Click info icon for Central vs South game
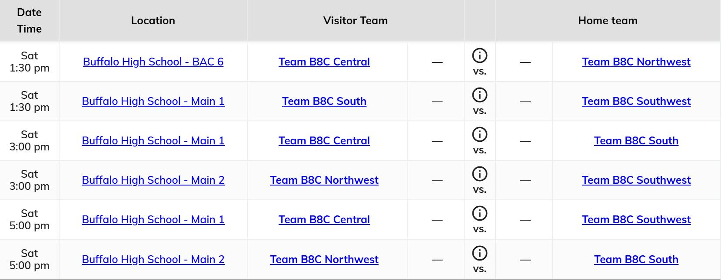721x280 pixels. 479,134
